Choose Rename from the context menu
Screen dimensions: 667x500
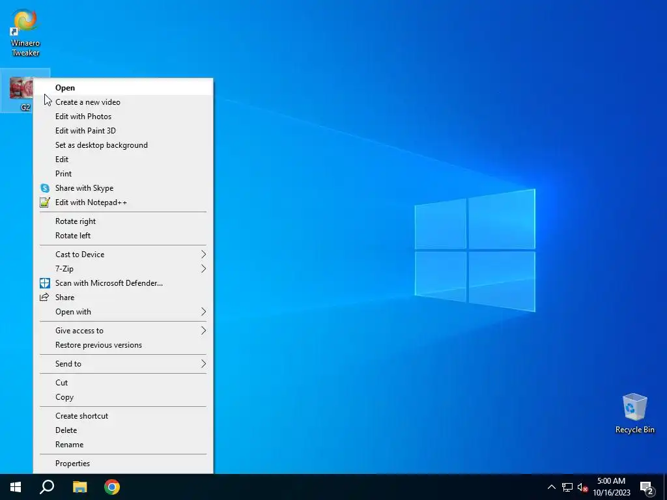[x=123, y=444]
